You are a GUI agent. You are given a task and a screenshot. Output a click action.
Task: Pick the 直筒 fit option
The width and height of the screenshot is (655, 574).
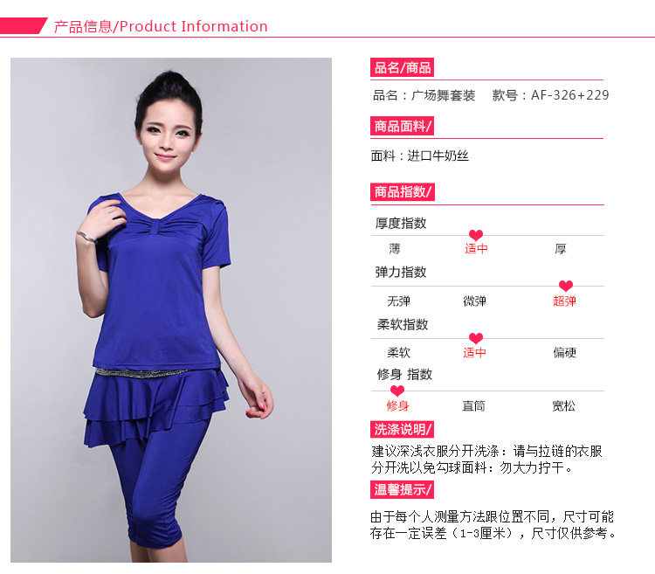(473, 405)
